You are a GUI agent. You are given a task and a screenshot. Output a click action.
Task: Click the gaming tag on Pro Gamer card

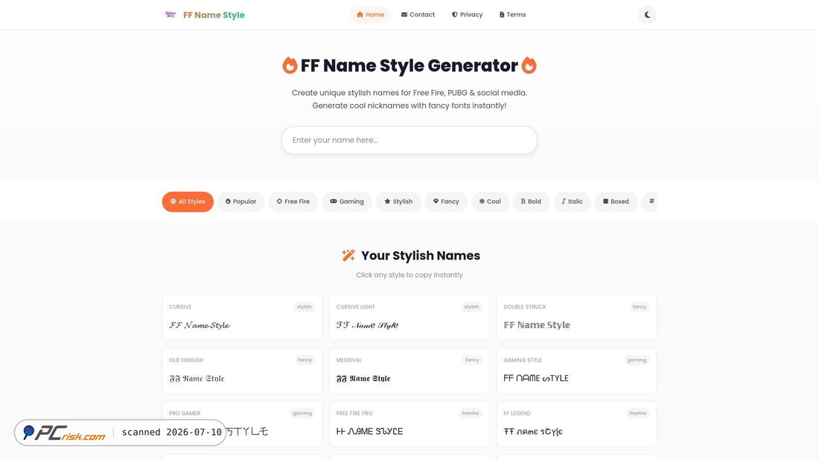point(302,413)
